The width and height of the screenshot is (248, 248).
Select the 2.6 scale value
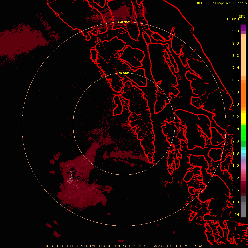coord(236,141)
